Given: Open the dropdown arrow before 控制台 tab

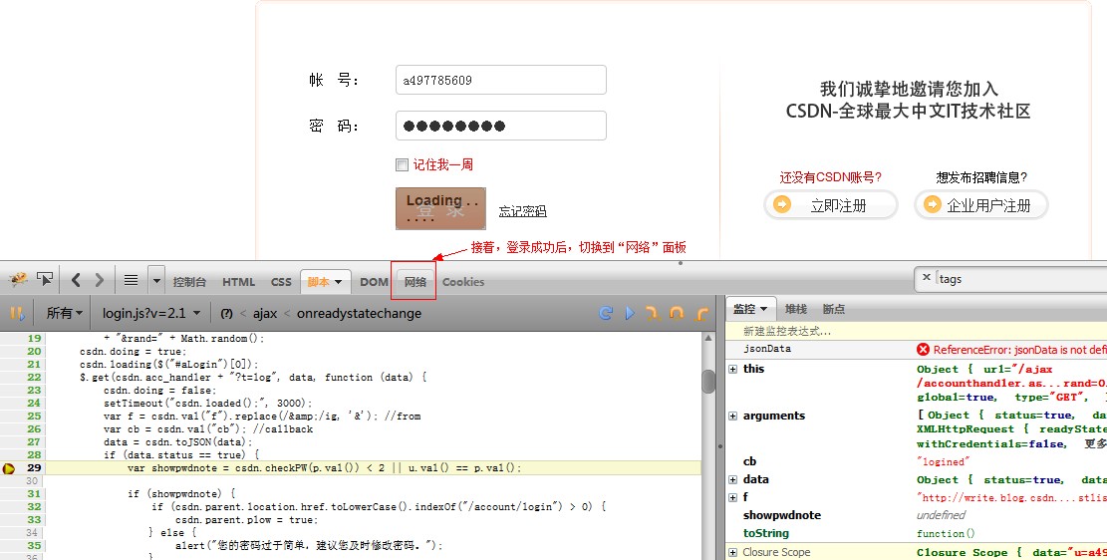Looking at the screenshot, I should 156,280.
